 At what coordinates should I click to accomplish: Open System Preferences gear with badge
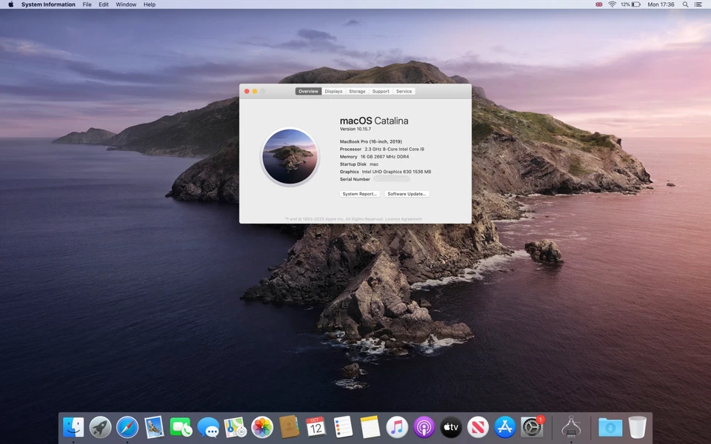pos(532,427)
